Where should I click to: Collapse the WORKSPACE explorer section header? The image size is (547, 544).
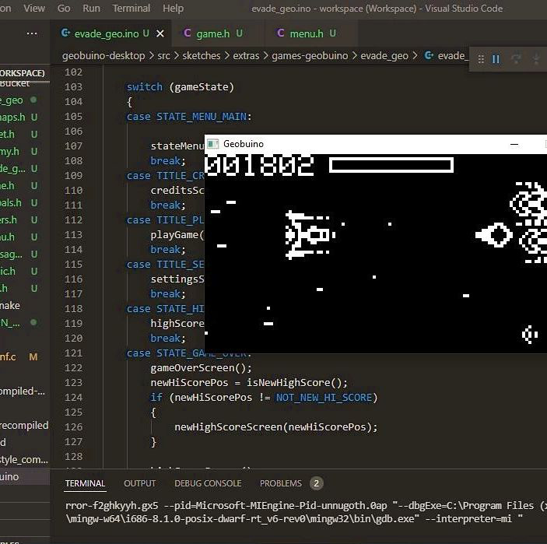(23, 73)
